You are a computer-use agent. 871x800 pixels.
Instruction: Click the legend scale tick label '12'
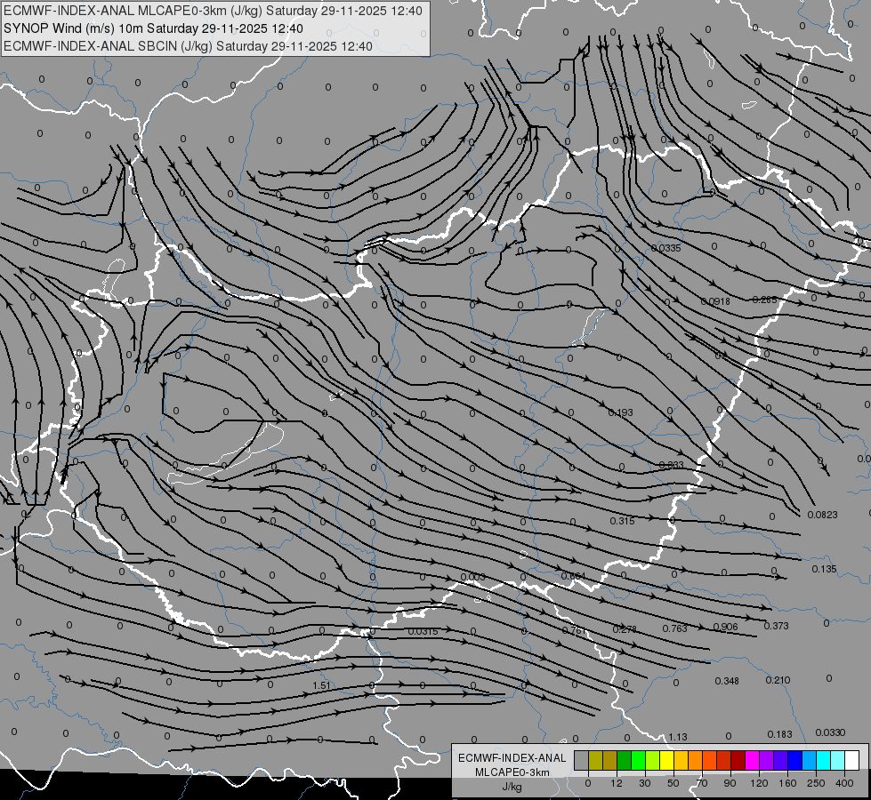(617, 783)
